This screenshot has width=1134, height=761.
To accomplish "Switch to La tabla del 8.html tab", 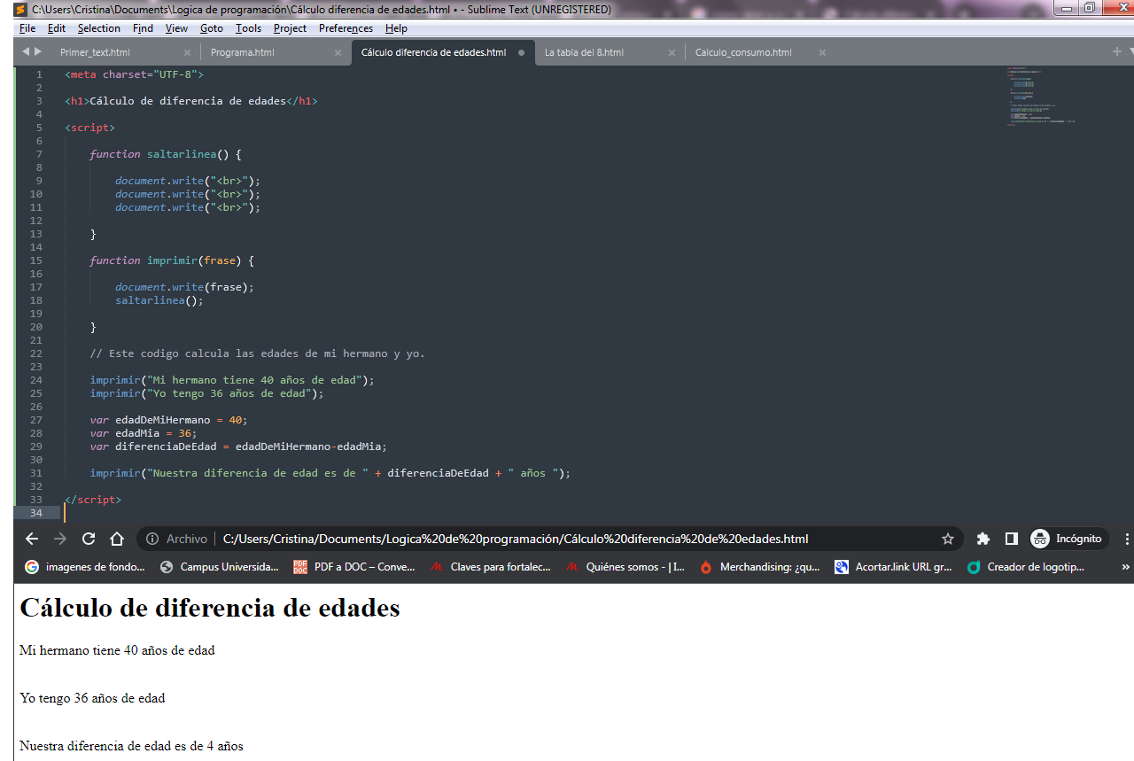I will point(584,52).
